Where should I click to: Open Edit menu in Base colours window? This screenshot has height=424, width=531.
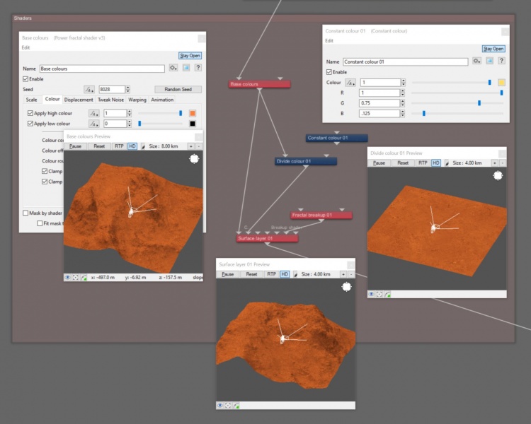pos(25,47)
